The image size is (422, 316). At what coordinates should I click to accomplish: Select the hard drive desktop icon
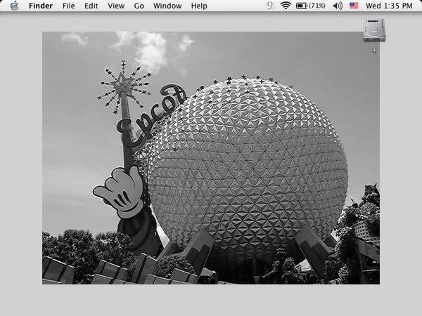point(373,30)
